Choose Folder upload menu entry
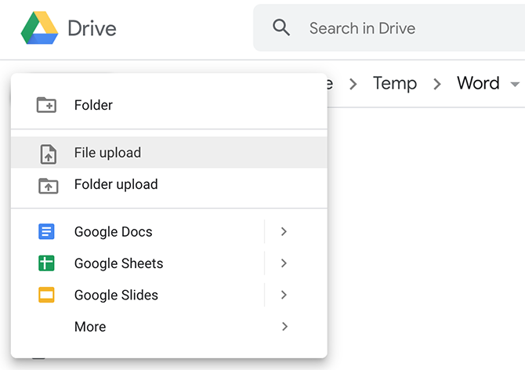Viewport: 525px width, 370px height. [116, 185]
